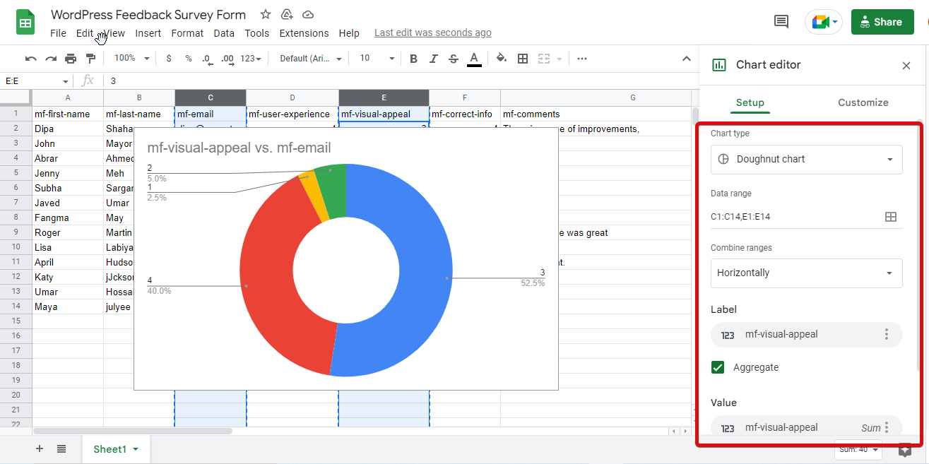929x464 pixels.
Task: Start a Google Meet call
Action: click(824, 22)
